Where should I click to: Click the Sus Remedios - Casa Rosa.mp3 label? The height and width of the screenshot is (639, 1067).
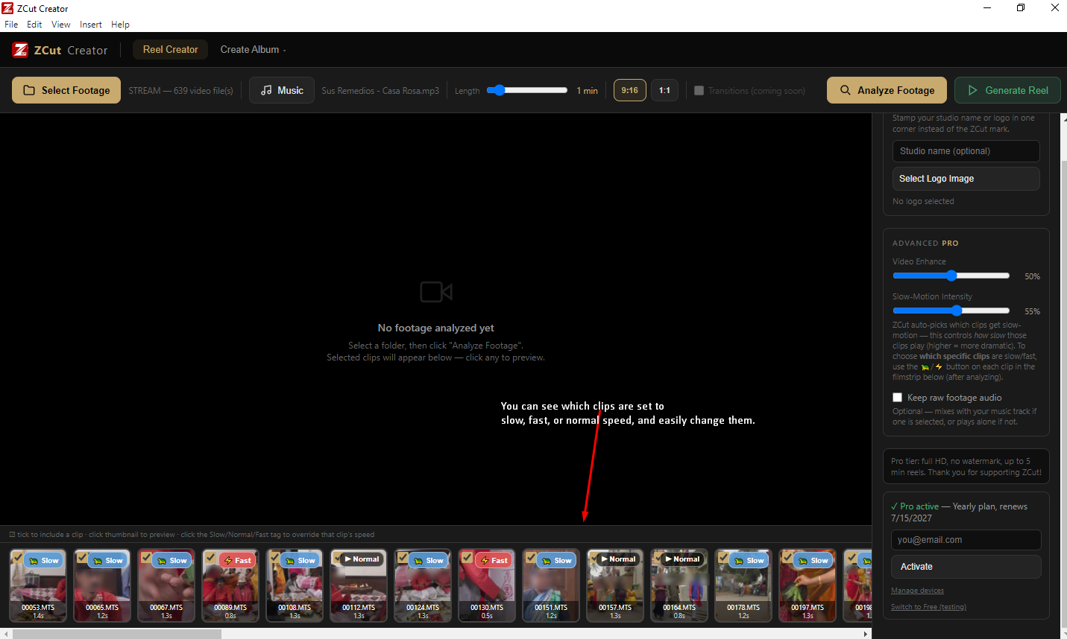pyautogui.click(x=380, y=91)
